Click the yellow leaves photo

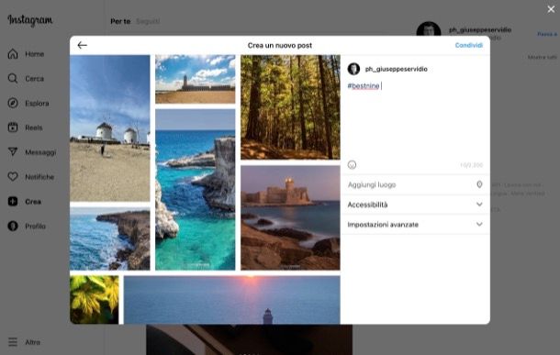[95, 300]
